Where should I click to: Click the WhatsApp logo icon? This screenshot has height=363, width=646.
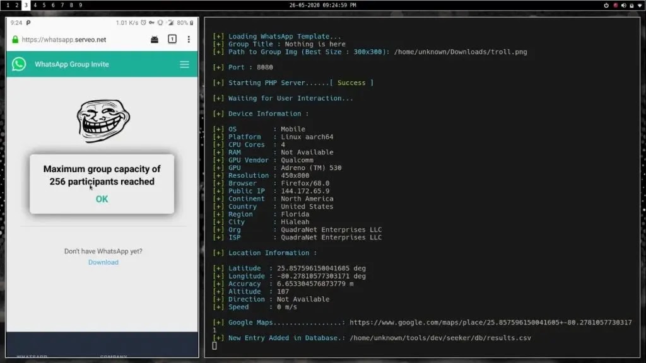[19, 64]
